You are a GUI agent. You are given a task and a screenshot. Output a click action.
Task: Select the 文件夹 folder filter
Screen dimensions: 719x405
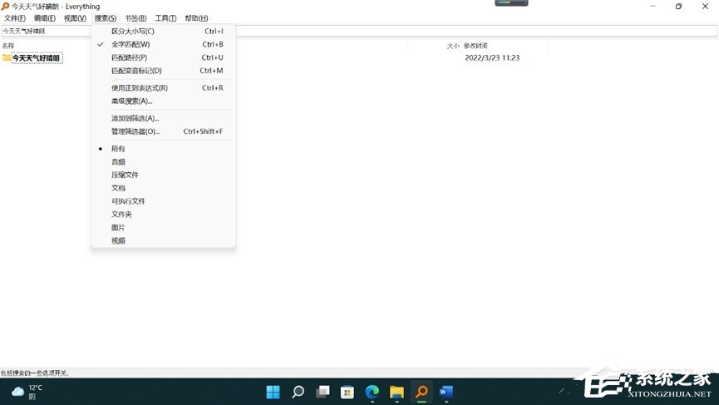[x=121, y=214]
